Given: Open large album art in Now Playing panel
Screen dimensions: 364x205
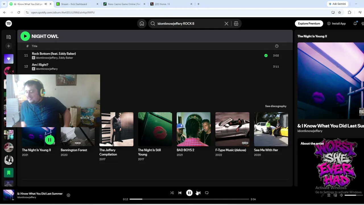Looking at the screenshot, I should (x=331, y=81).
